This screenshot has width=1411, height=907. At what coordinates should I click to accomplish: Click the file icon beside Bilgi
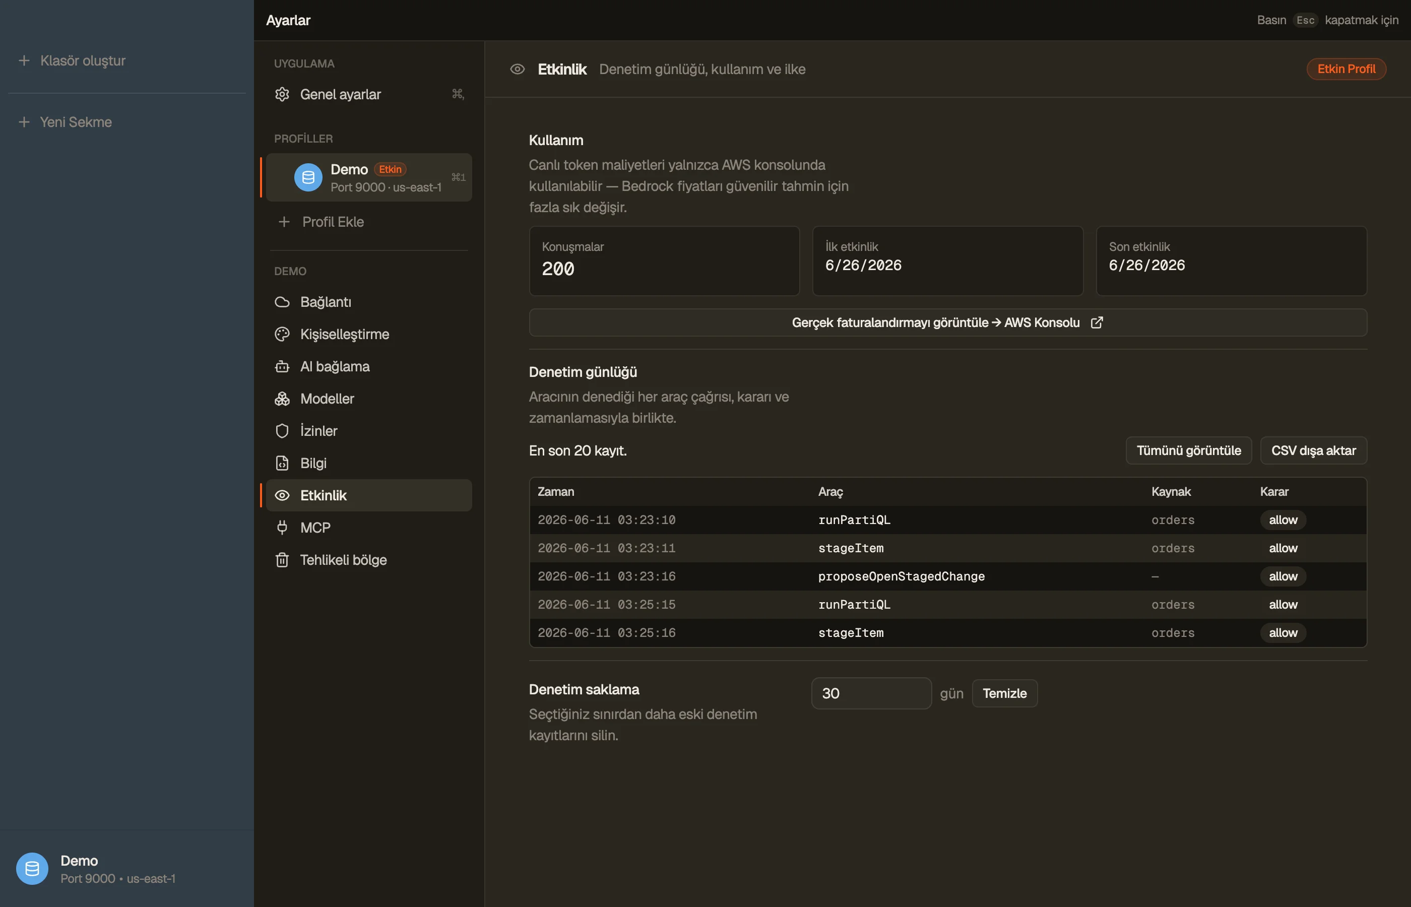(x=282, y=463)
